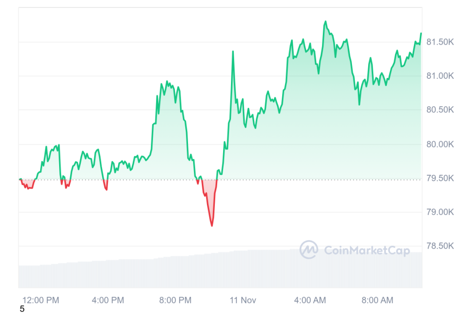Select the 8:00 AM time axis label
The width and height of the screenshot is (473, 315).
pyautogui.click(x=377, y=300)
